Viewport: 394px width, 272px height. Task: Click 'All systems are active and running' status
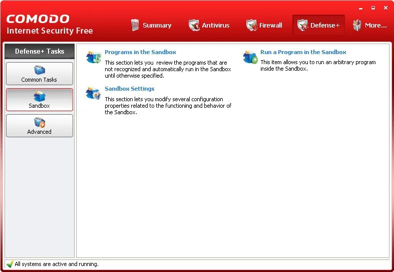coord(57,264)
